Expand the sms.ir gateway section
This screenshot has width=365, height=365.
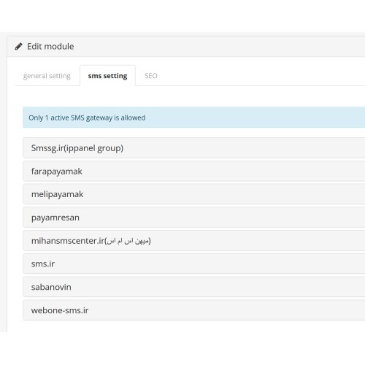[x=194, y=264]
